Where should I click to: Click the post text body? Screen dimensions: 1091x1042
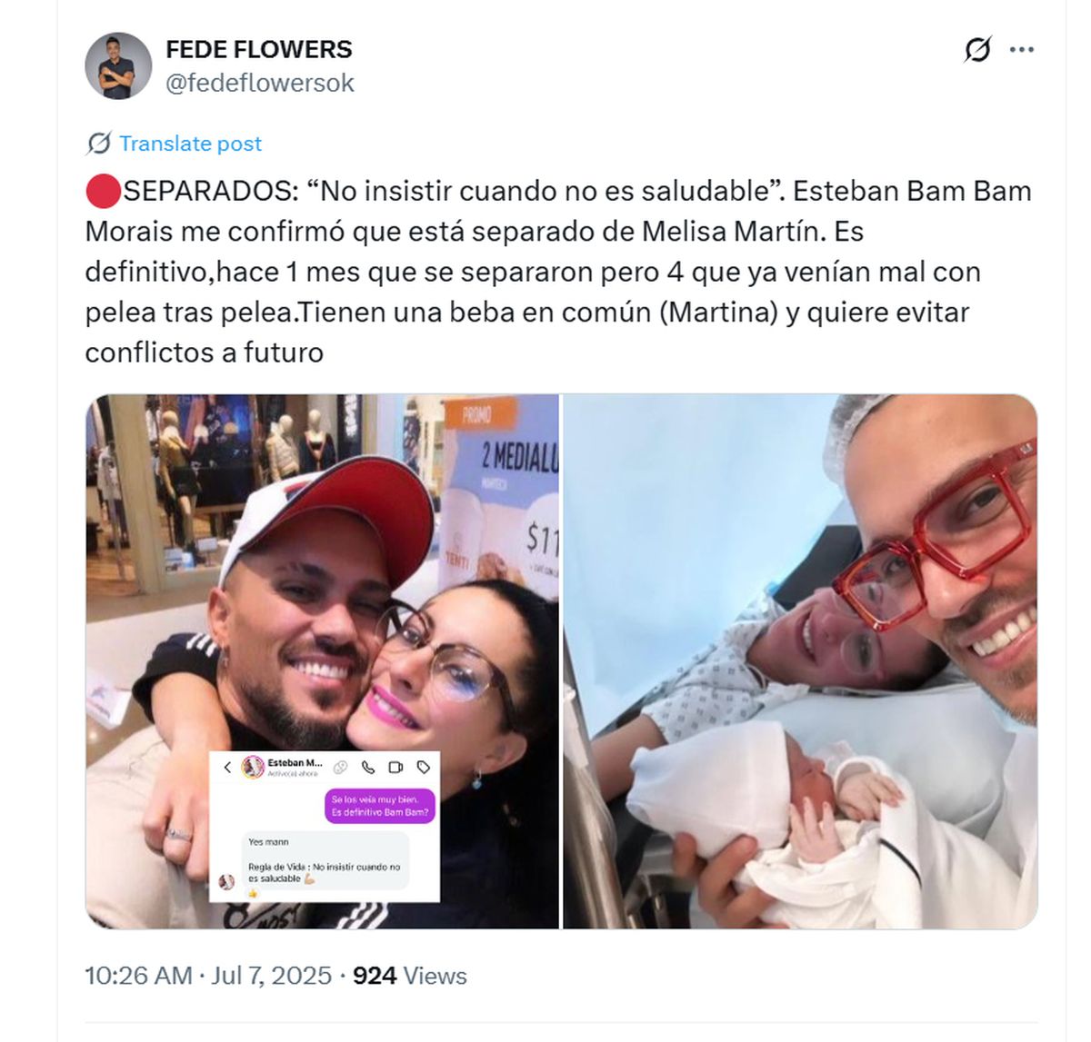pos(558,271)
